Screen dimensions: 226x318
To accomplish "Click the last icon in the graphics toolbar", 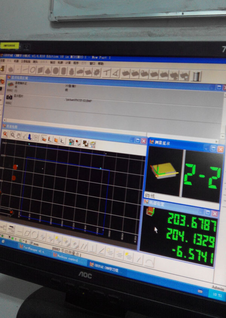I will coord(92,144).
